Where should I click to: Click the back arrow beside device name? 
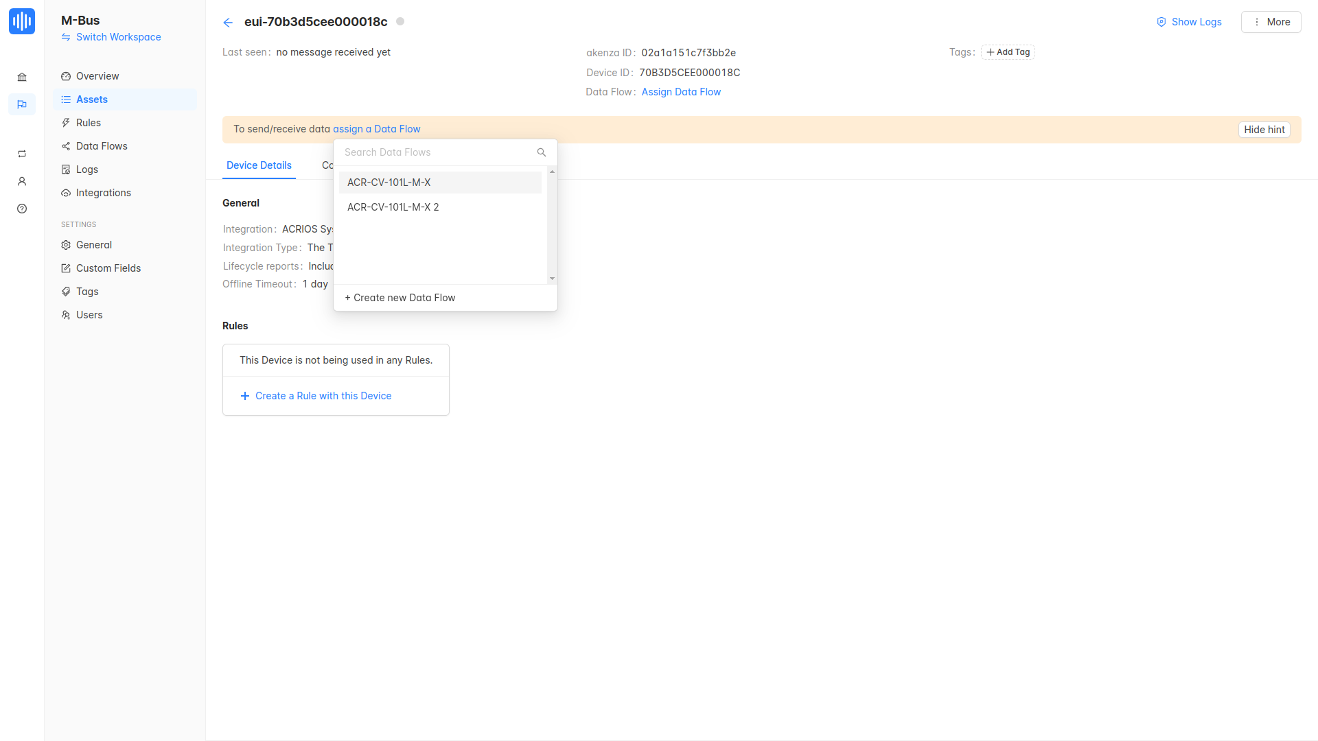click(x=228, y=23)
